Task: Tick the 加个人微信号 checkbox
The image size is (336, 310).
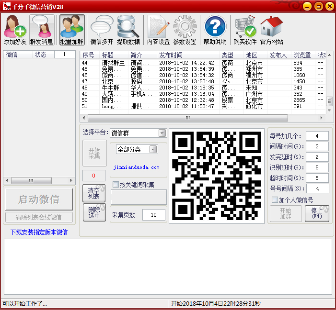Action: point(275,199)
